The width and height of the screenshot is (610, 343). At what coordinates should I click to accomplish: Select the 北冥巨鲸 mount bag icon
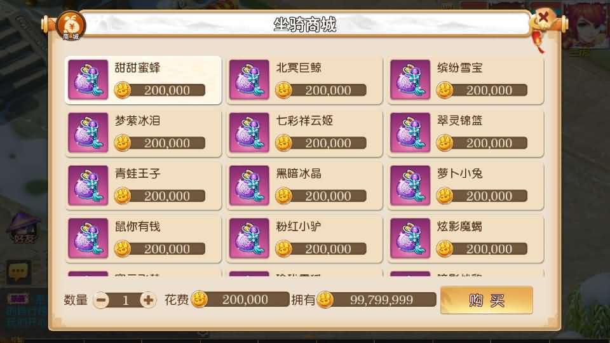[249, 80]
